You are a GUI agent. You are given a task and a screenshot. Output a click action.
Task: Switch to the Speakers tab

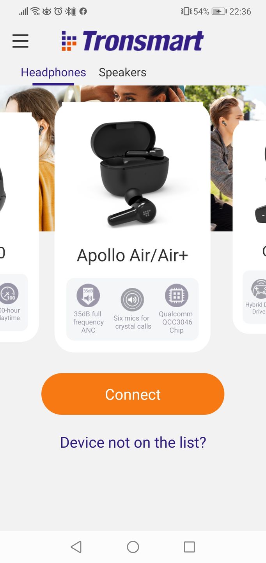[122, 72]
